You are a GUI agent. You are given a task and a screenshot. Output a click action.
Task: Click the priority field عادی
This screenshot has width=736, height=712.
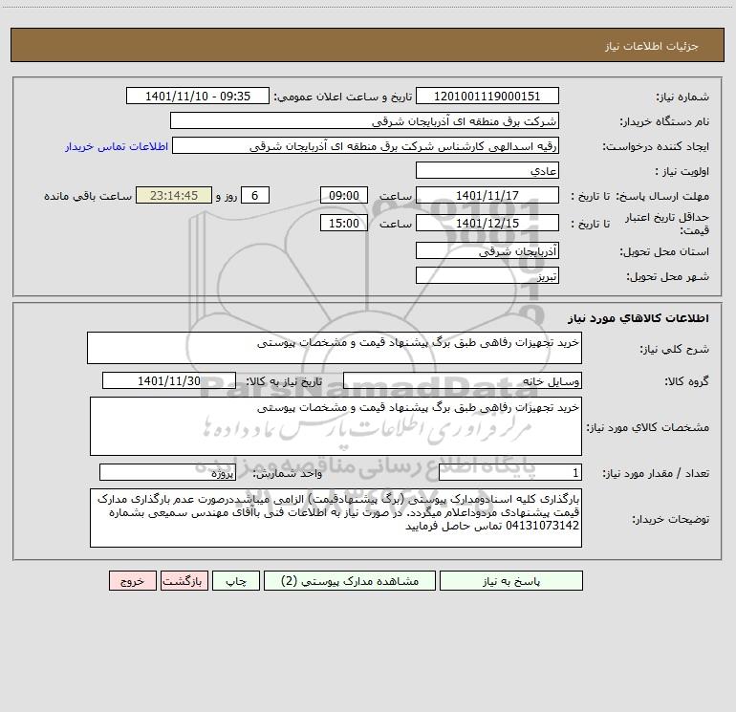487,170
